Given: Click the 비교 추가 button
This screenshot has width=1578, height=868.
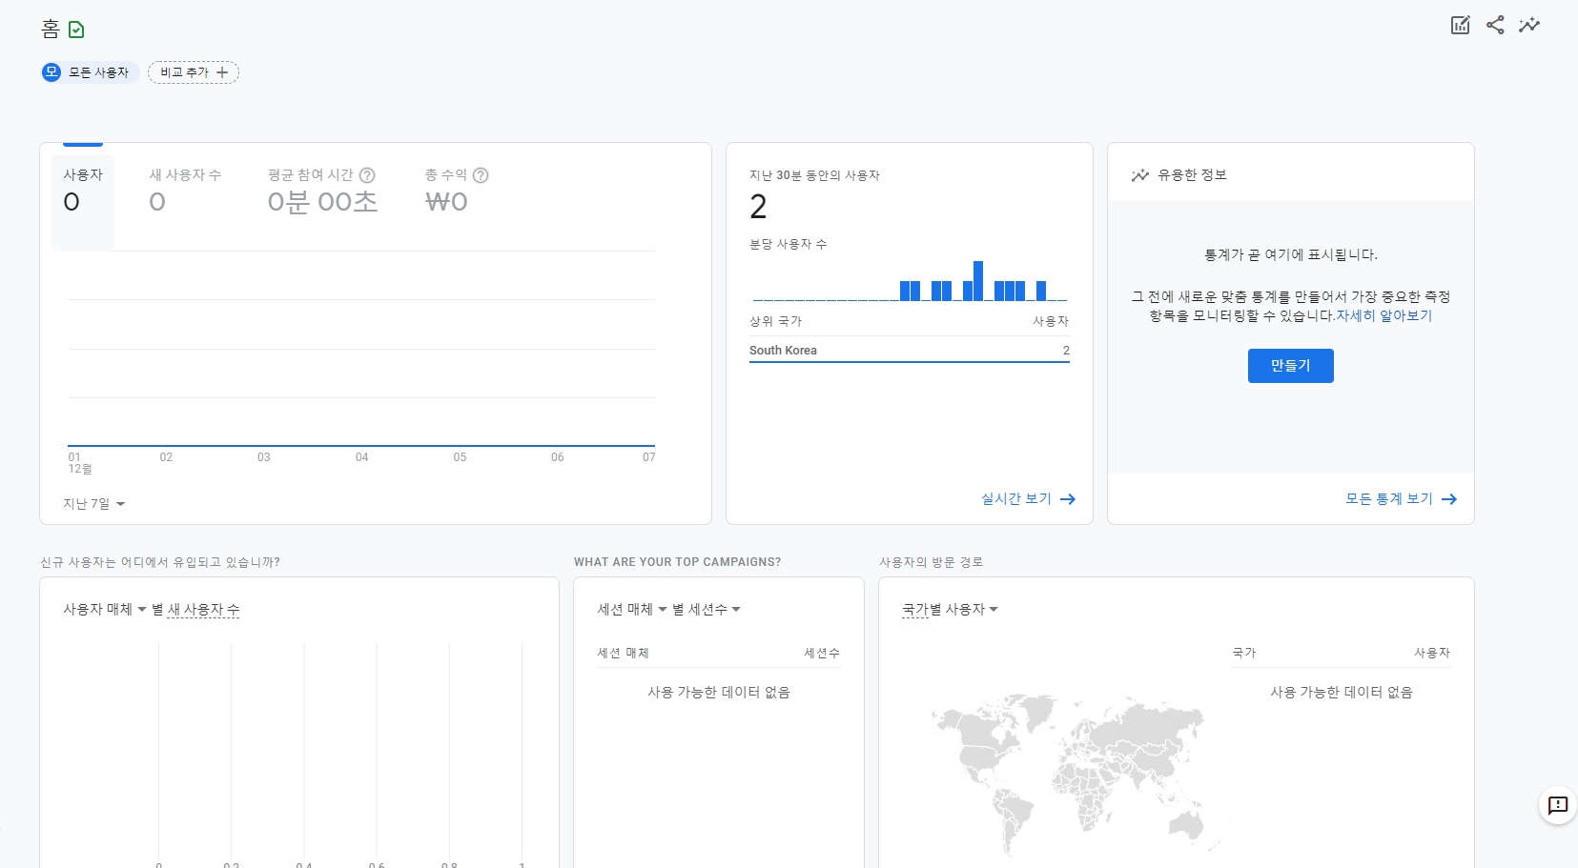Looking at the screenshot, I should 194,72.
